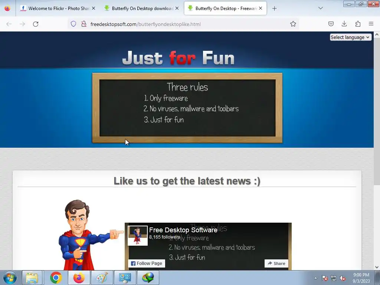Click the Just for Fun logo

pyautogui.click(x=178, y=58)
